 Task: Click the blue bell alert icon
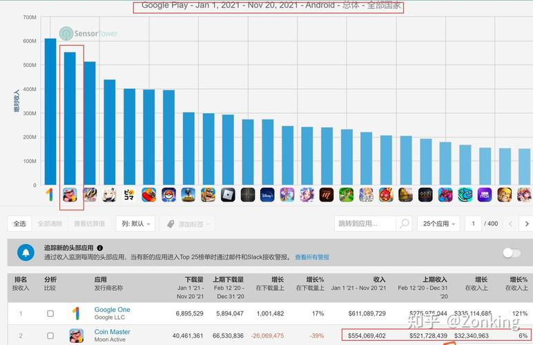coord(26,253)
